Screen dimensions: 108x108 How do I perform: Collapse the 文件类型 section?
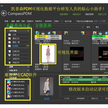click(x=28, y=78)
